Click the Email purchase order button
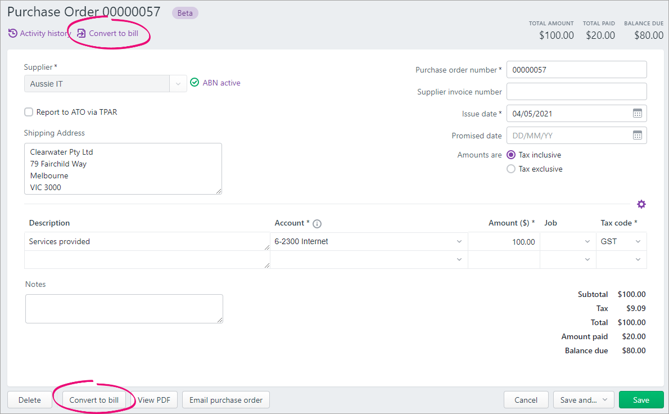Image resolution: width=669 pixels, height=414 pixels. click(226, 400)
